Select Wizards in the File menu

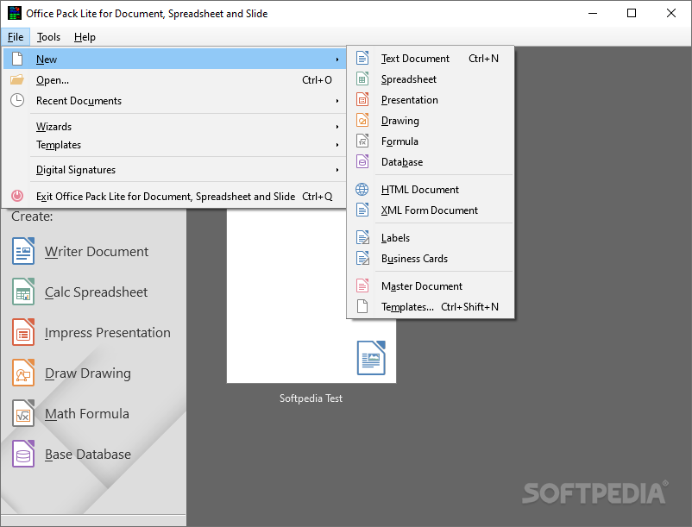pos(174,127)
